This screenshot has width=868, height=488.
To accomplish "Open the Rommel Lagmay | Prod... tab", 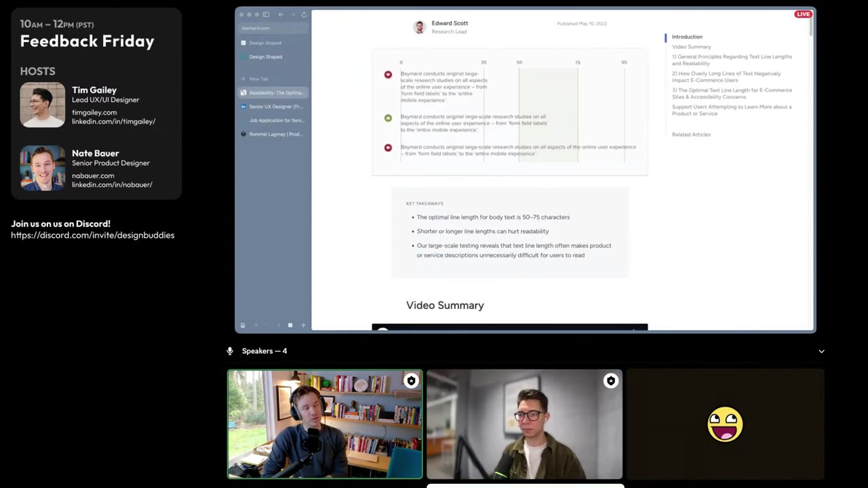I will coord(273,134).
